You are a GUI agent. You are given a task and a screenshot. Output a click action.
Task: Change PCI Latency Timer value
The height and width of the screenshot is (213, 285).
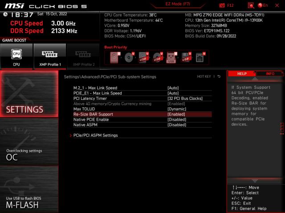point(185,99)
